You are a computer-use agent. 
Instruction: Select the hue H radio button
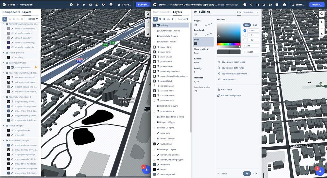(245, 30)
